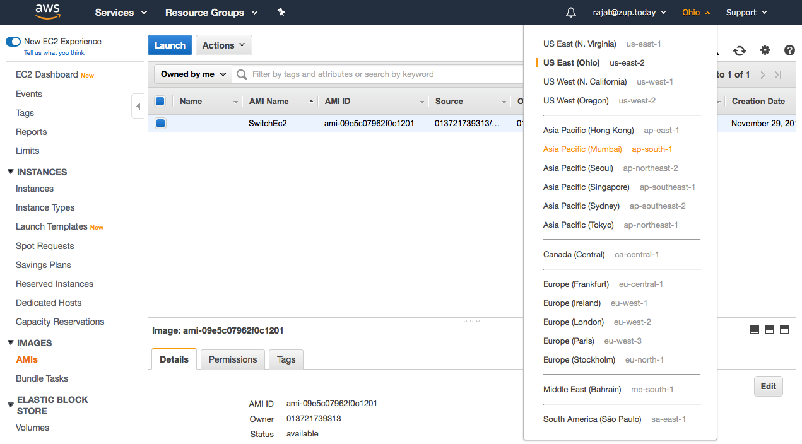Open Name column dropdown arrow
This screenshot has height=444, width=802.
[236, 102]
